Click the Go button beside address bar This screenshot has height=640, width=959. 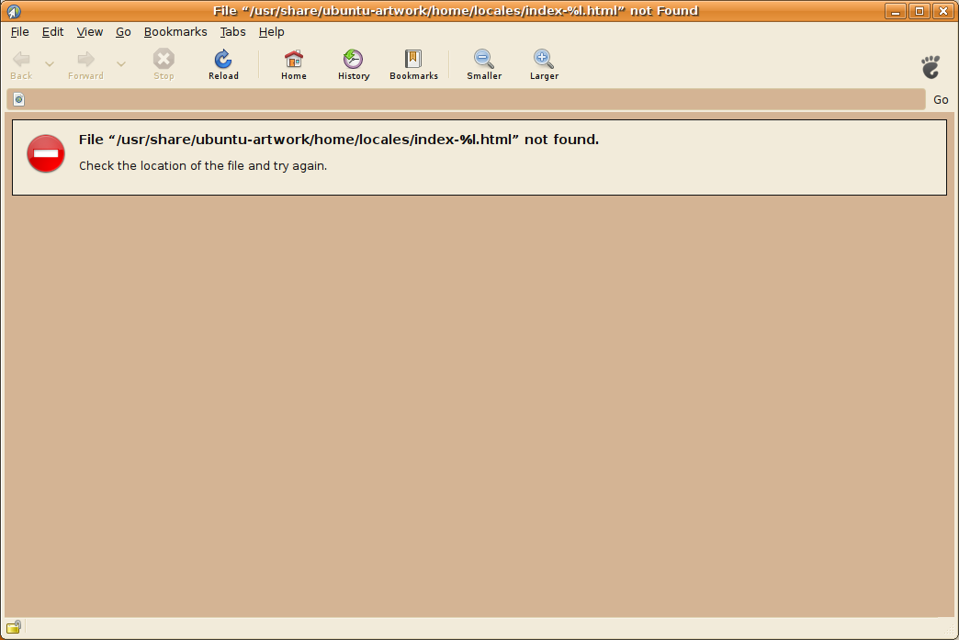click(x=941, y=100)
